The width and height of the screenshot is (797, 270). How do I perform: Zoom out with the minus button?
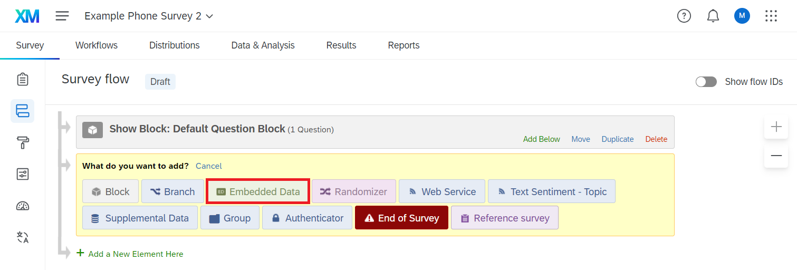point(776,156)
